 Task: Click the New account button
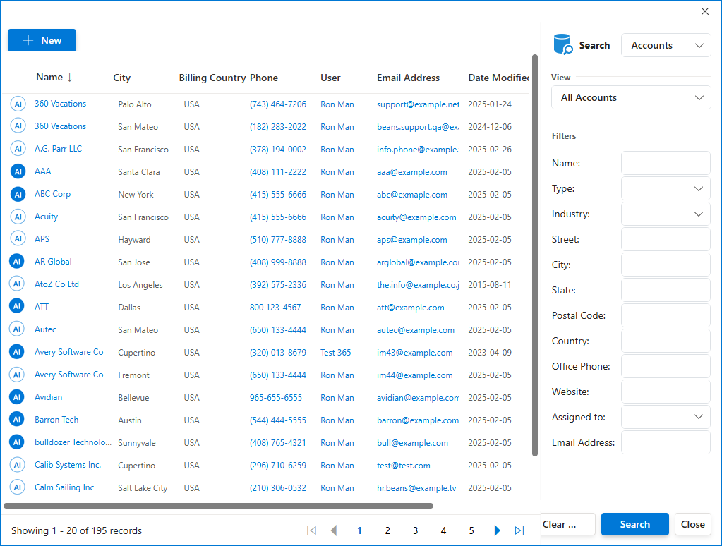(42, 40)
